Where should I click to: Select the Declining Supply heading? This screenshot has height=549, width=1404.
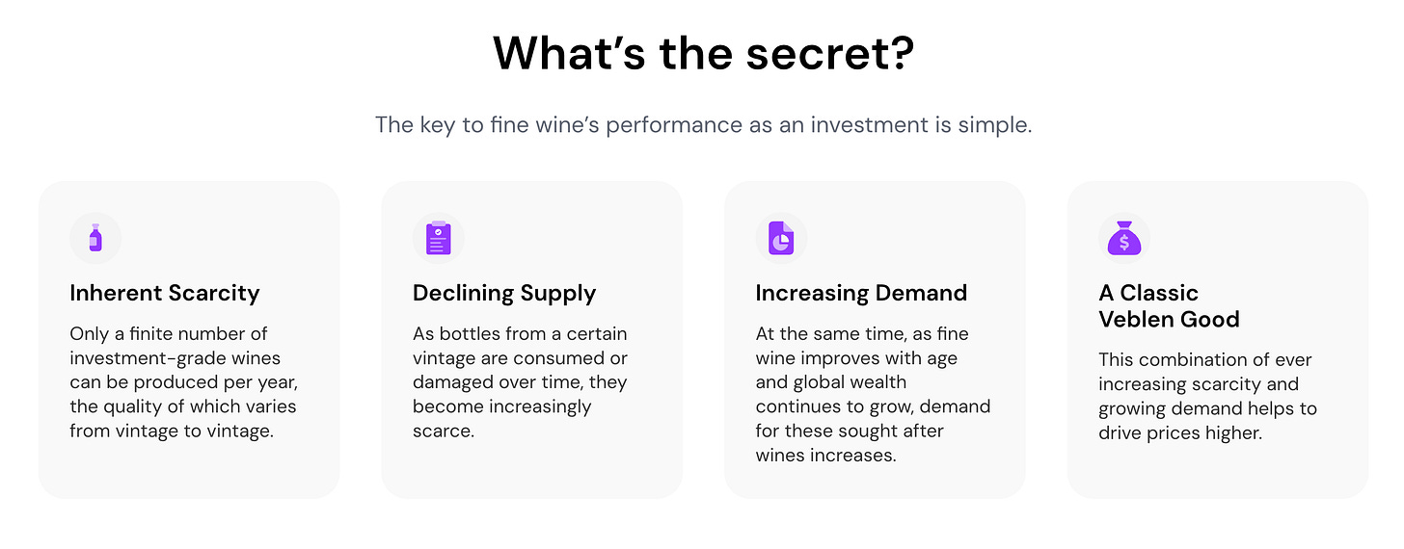pyautogui.click(x=504, y=293)
